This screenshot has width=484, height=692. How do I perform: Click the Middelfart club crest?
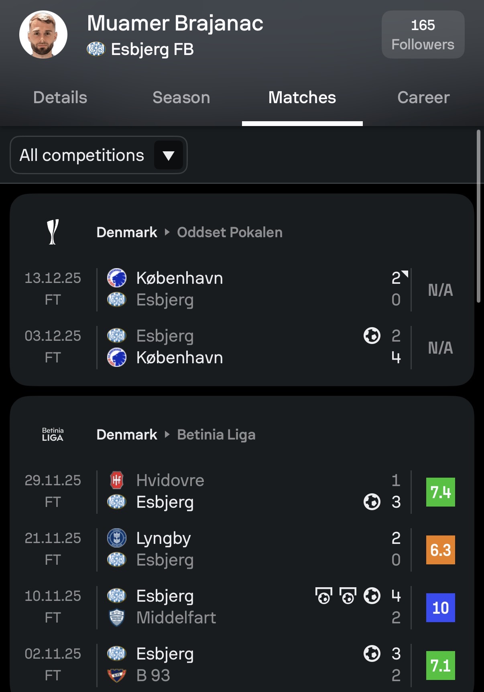click(x=117, y=617)
